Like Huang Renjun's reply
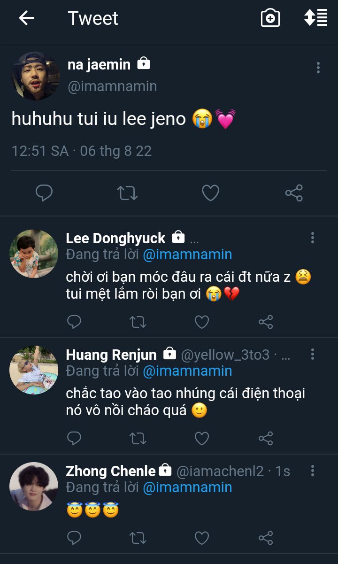The image size is (338, 564). click(202, 438)
